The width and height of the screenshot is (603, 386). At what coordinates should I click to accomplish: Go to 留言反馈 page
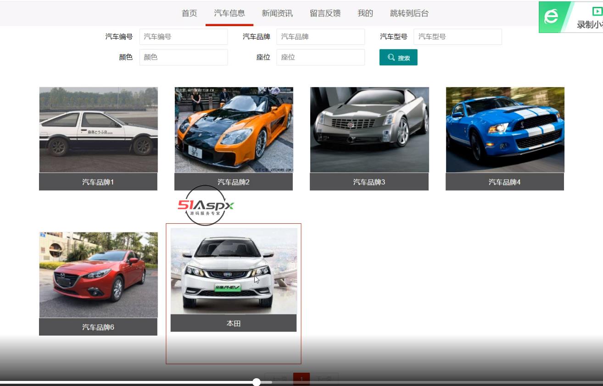[325, 13]
